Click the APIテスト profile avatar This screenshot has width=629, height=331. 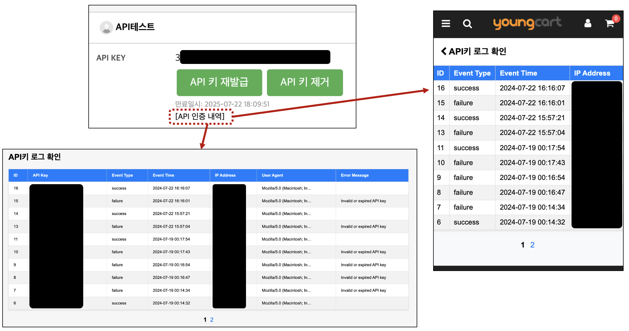tap(106, 27)
